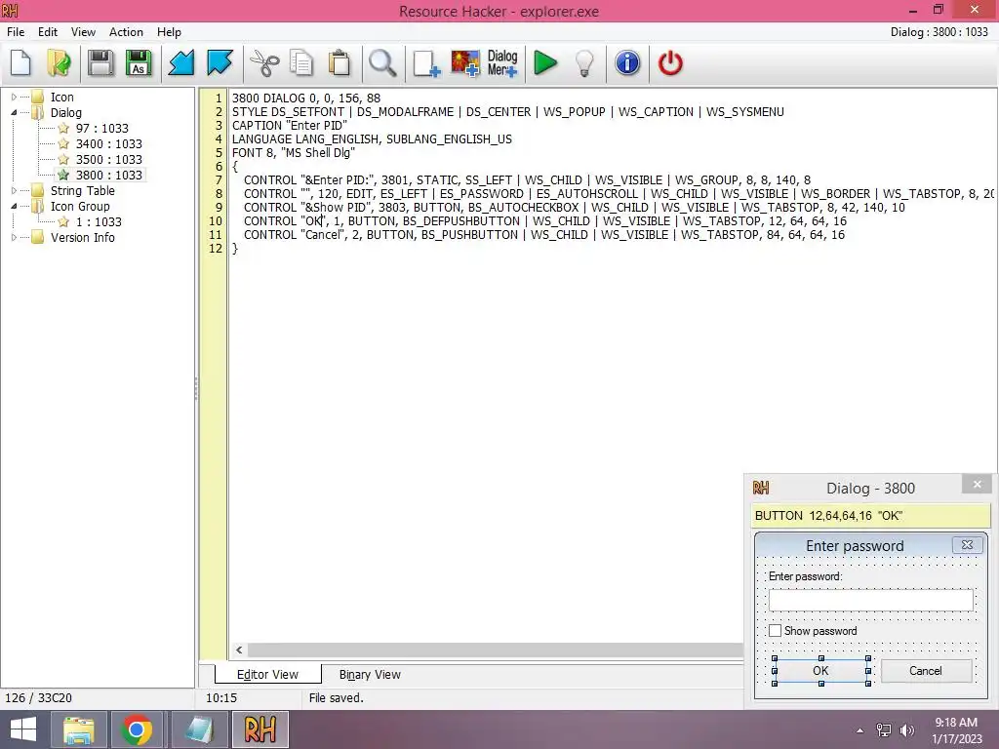Click the Cut scissors icon

(263, 63)
